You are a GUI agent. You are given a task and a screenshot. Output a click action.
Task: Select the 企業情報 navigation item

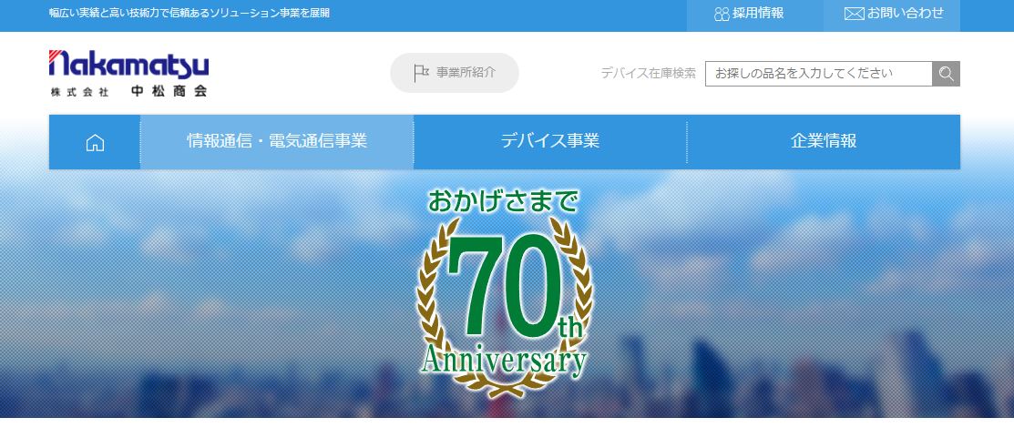click(x=824, y=141)
